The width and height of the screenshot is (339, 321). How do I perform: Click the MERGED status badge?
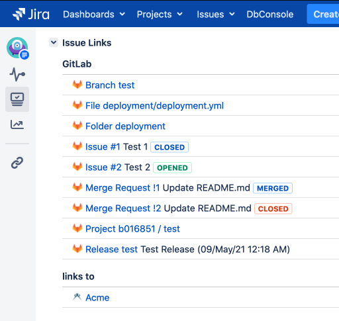(x=273, y=188)
